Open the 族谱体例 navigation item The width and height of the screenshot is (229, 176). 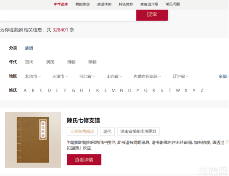104,4
